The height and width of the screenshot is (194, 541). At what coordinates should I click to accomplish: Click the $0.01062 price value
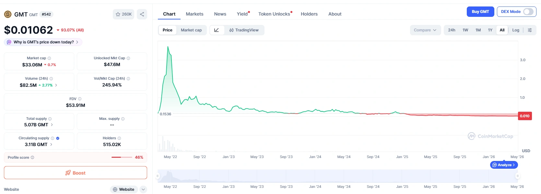[29, 30]
